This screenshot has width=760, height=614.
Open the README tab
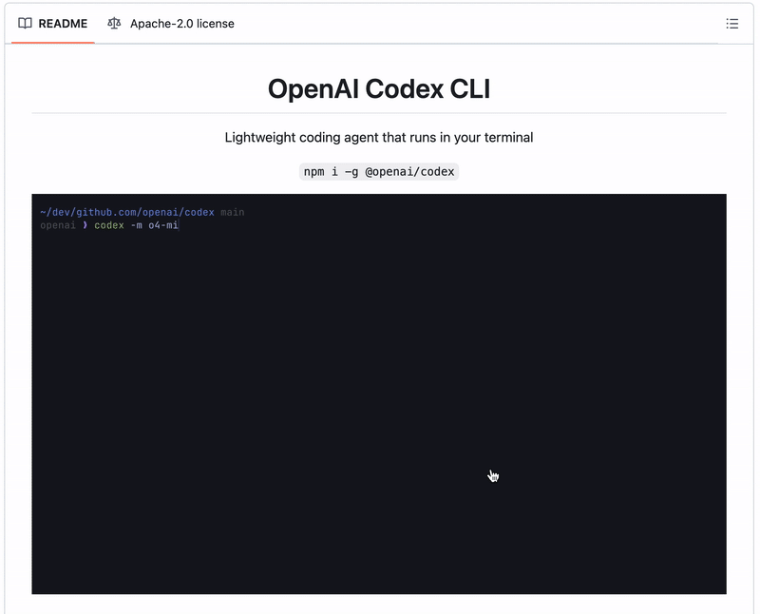tap(53, 23)
